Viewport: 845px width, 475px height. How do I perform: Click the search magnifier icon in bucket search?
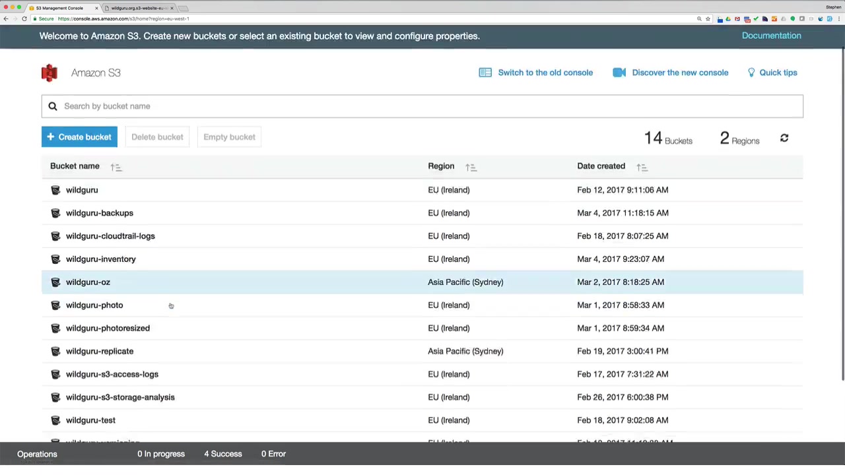pyautogui.click(x=53, y=106)
